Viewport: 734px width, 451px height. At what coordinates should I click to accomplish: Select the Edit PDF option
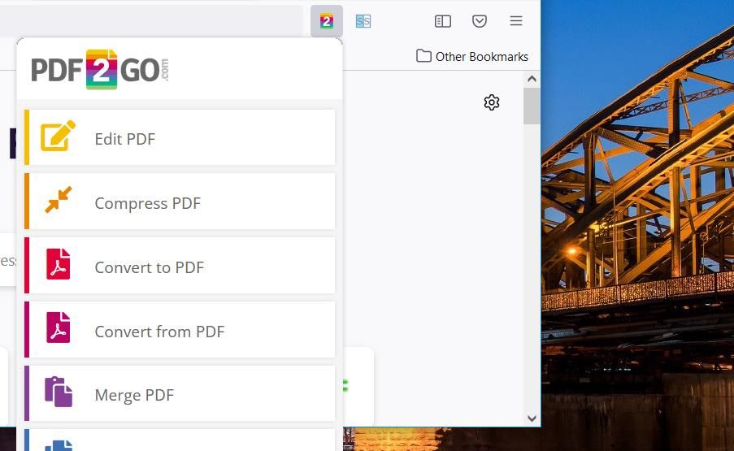(x=180, y=137)
